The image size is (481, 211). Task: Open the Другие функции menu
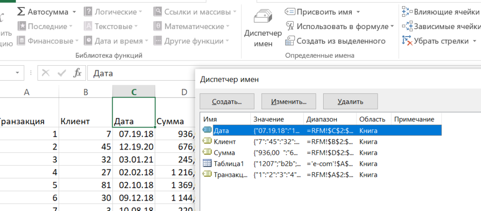pos(191,41)
